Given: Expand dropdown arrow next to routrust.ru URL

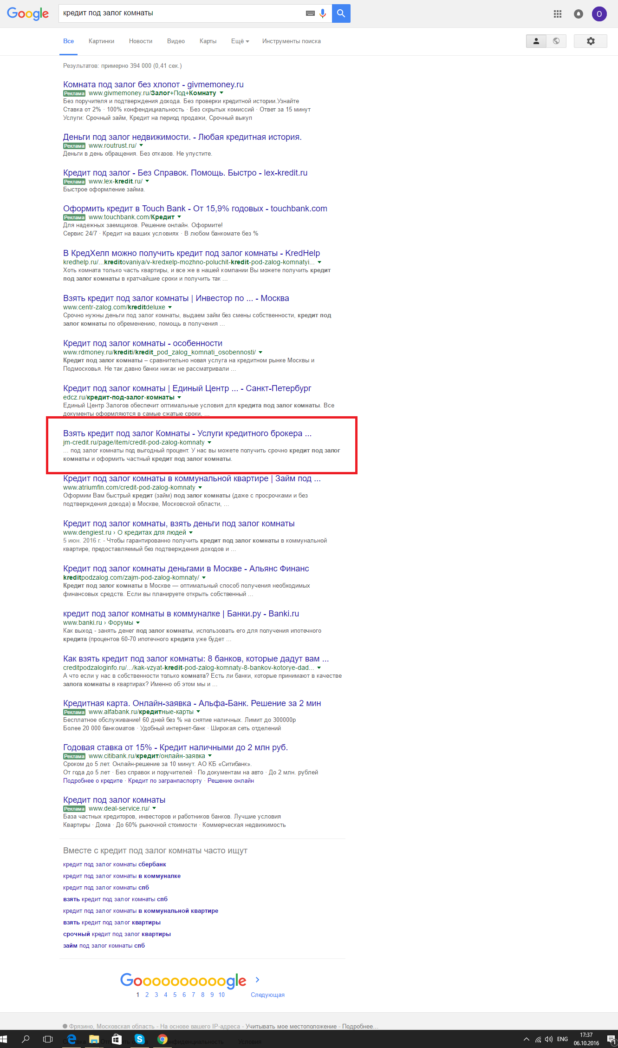Looking at the screenshot, I should [x=141, y=145].
